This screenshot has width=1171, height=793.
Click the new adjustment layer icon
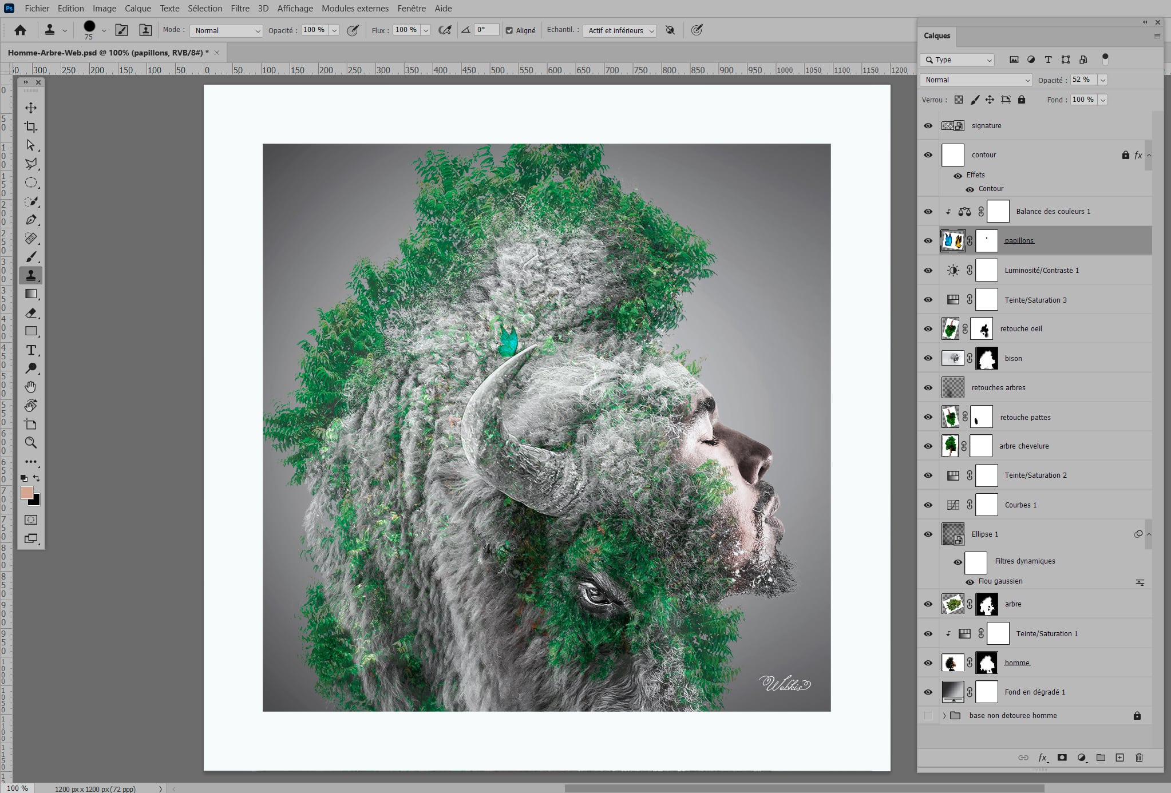1081,758
